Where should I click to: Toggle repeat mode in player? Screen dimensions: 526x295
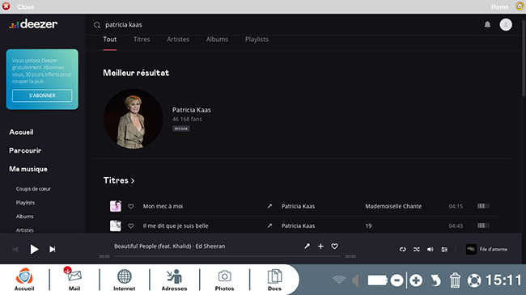[x=402, y=249]
